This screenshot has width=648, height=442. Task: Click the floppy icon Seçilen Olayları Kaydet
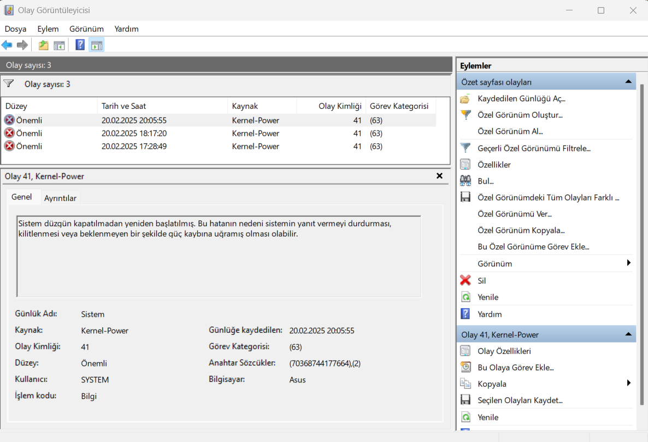(466, 400)
